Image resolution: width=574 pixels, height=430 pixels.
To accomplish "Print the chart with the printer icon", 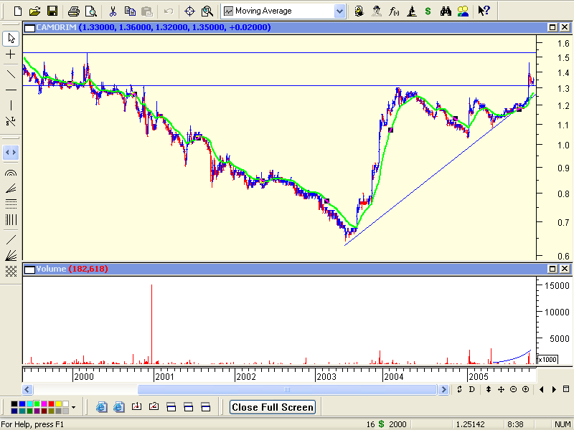I will [74, 11].
